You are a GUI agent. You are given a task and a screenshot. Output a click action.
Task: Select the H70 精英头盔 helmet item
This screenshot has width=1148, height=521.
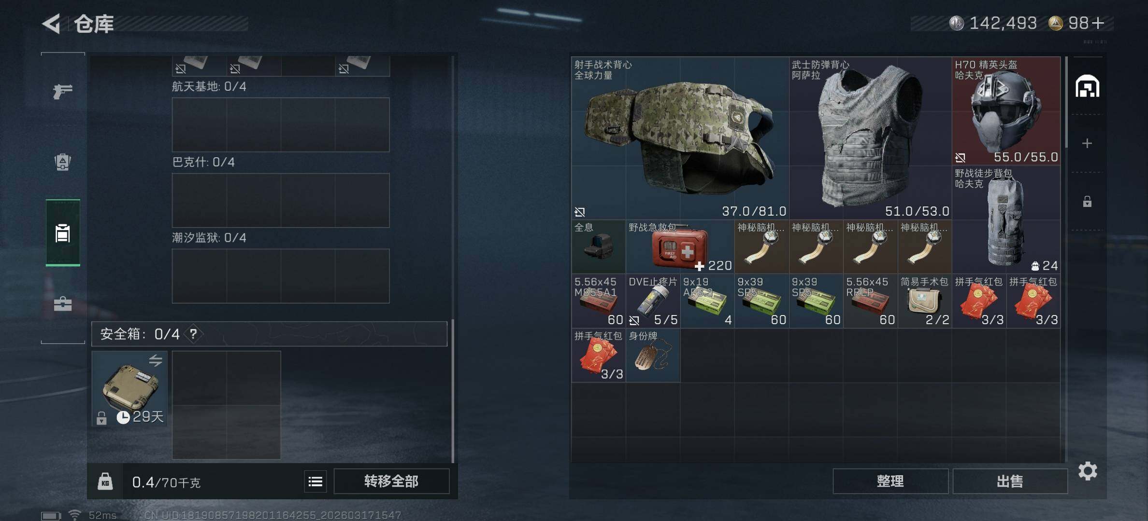[1006, 111]
